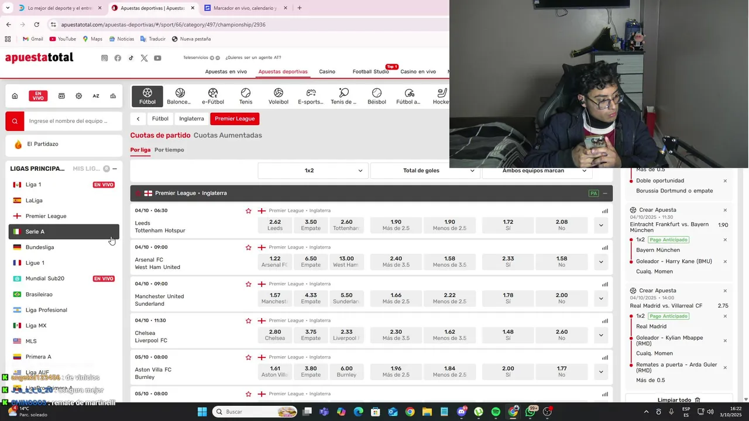Open apuestatotal X (Twitter) icon
The height and width of the screenshot is (421, 749).
click(x=144, y=58)
